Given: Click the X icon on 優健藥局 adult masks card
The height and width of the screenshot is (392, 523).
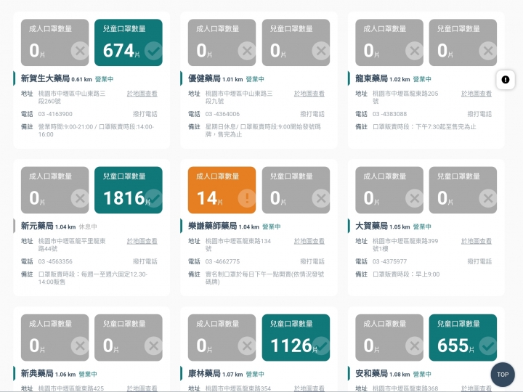Looking at the screenshot, I should 247,51.
